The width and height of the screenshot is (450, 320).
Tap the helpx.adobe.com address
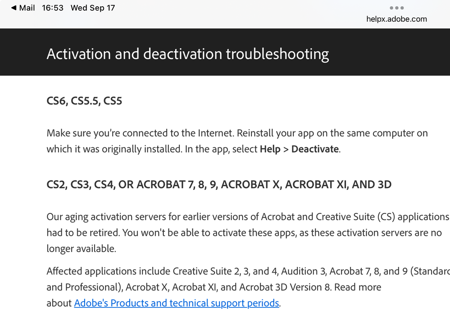click(x=396, y=19)
